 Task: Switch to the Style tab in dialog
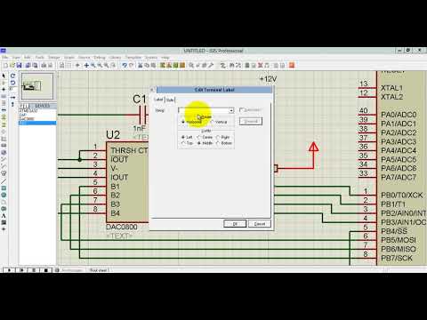pos(170,100)
